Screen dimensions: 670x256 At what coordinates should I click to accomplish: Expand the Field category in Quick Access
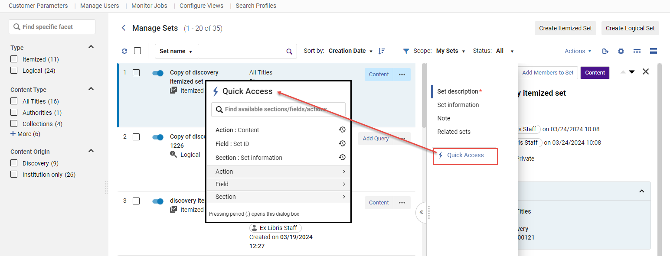click(278, 184)
